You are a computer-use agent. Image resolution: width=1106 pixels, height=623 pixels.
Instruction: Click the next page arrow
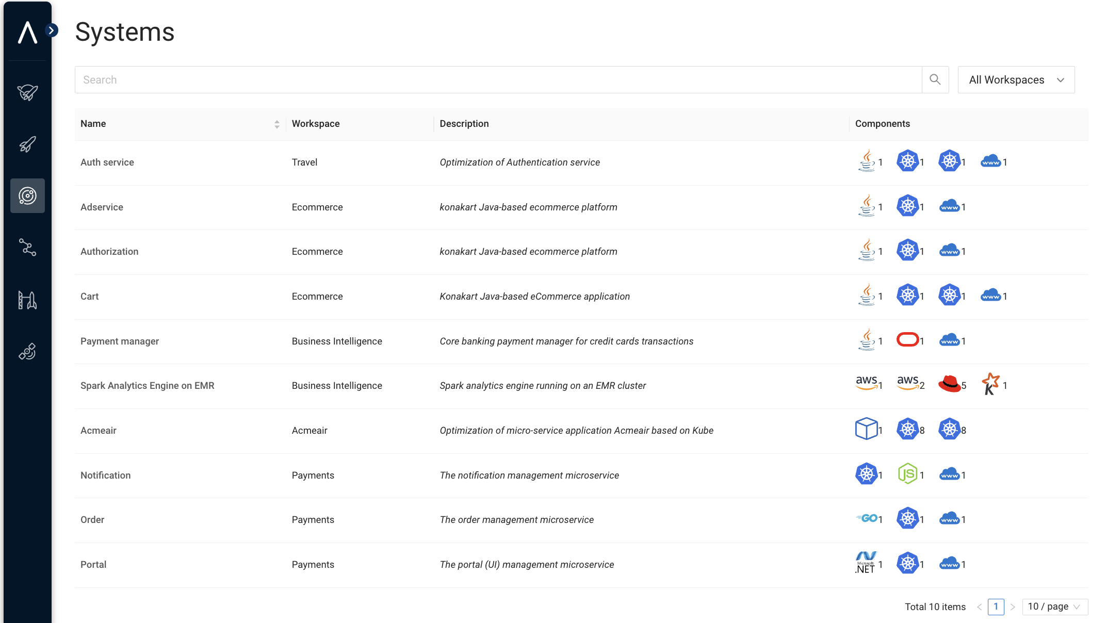1013,607
